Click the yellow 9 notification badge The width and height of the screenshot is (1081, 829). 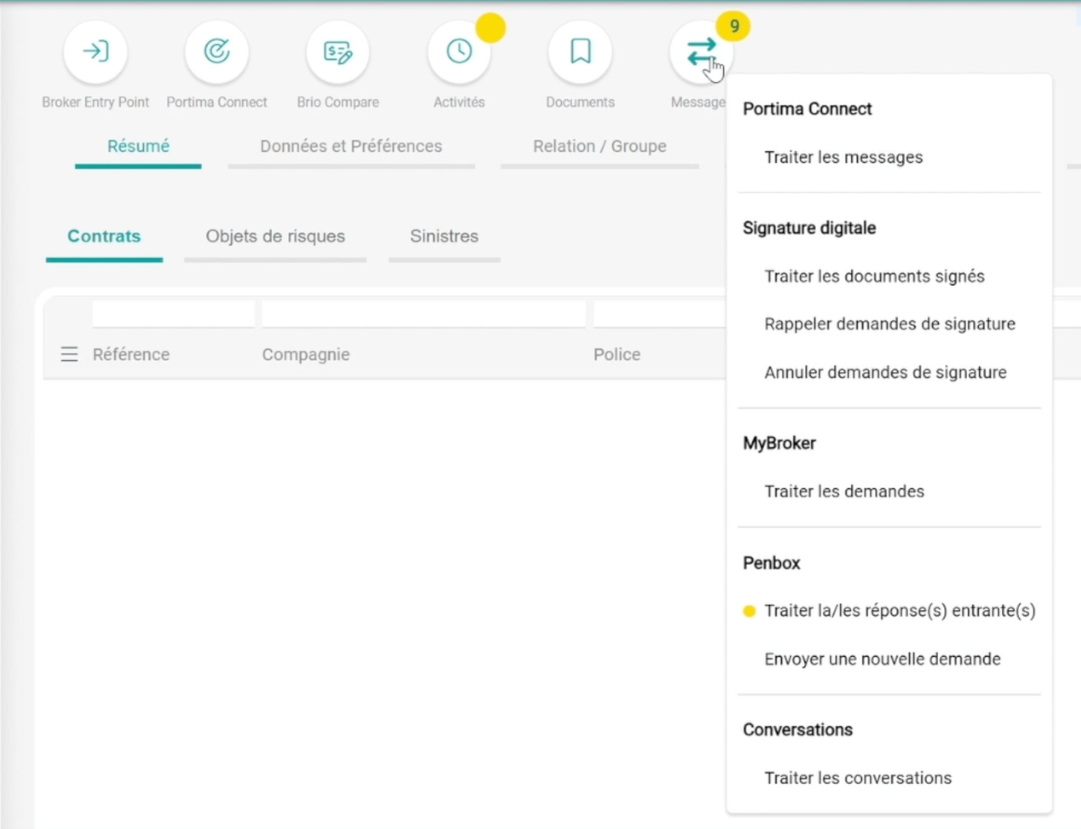(x=733, y=26)
